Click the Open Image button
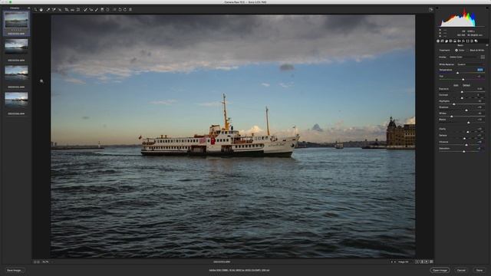The height and width of the screenshot is (276, 491). (440, 270)
